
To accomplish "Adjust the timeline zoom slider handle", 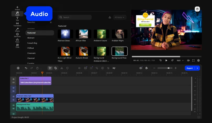I will [168, 68].
